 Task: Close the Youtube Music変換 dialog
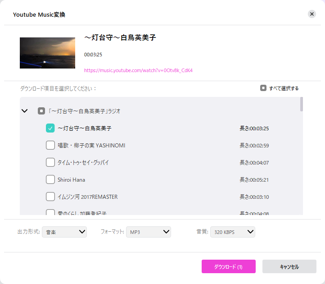click(x=312, y=14)
